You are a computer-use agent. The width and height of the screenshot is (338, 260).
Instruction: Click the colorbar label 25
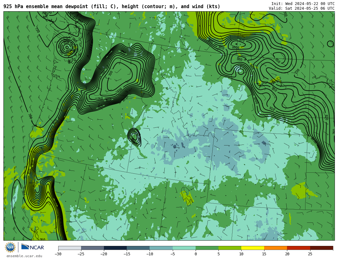pyautogui.click(x=310, y=254)
